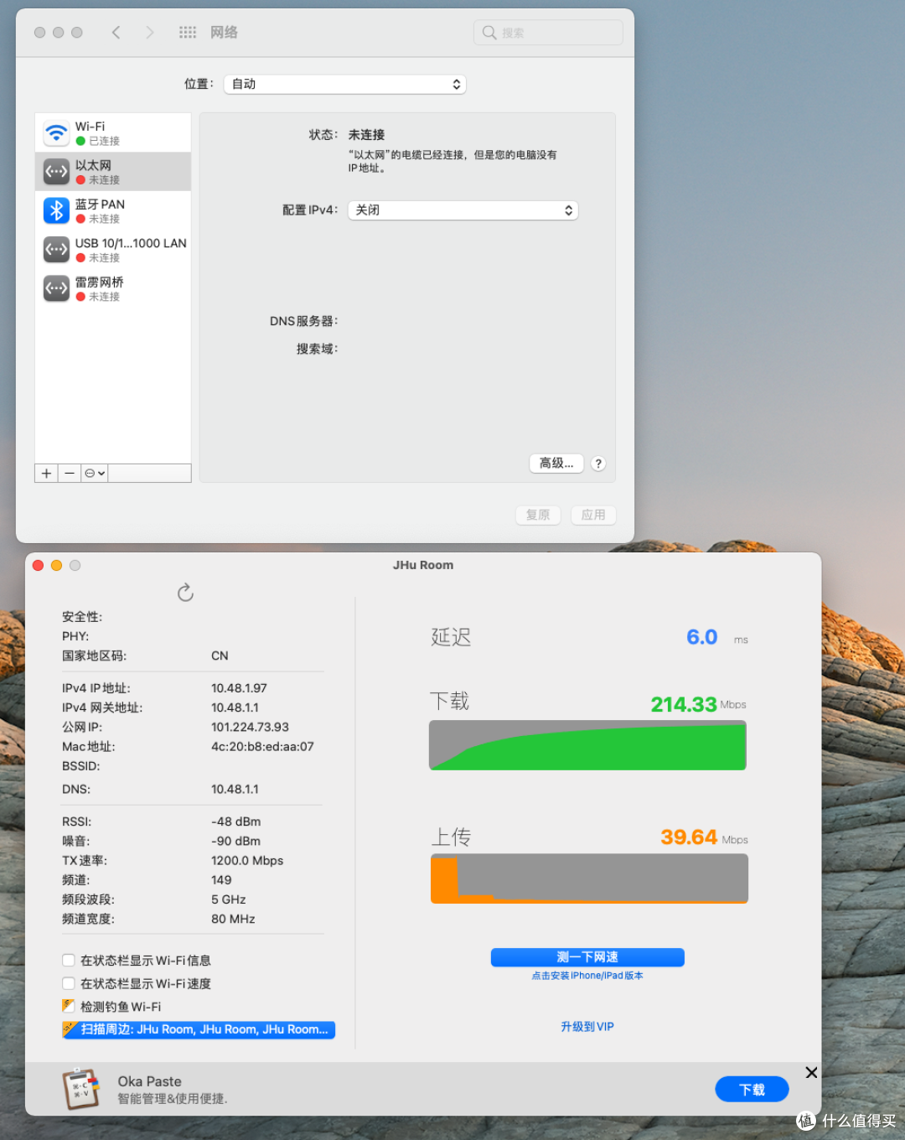
Task: Click TX rate value 1200.0 Mbps
Action: 247,861
